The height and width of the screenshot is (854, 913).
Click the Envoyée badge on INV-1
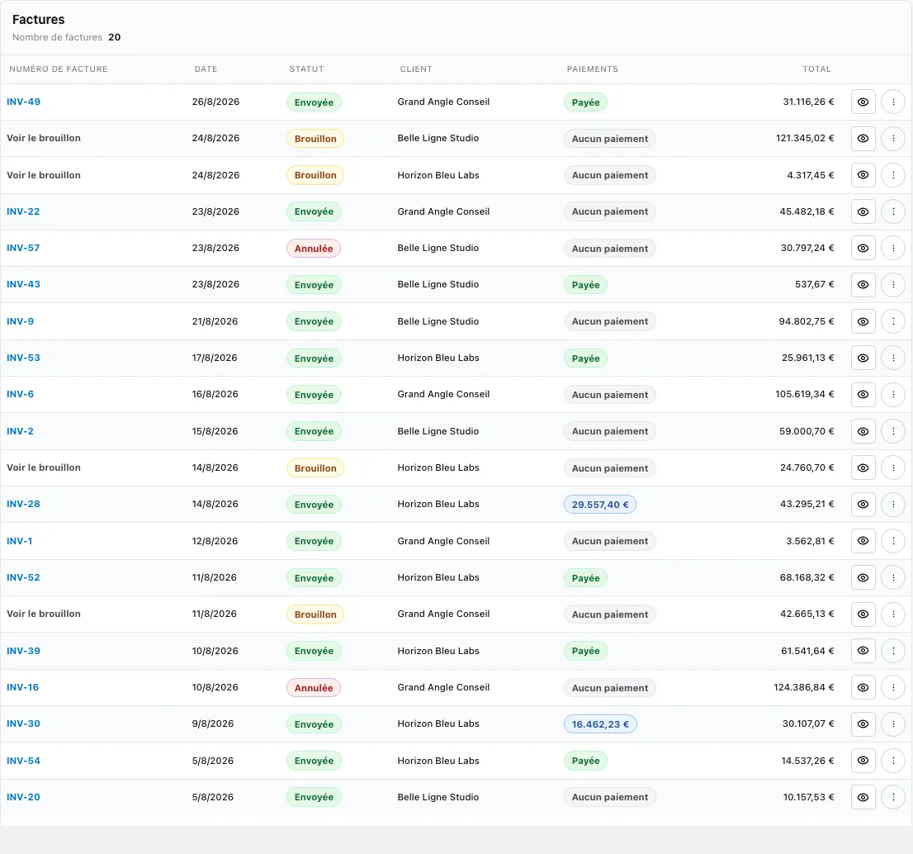[x=314, y=541]
